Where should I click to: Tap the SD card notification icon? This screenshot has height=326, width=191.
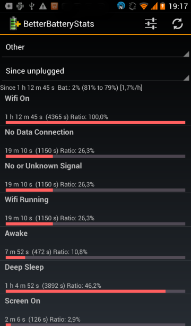point(54,6)
